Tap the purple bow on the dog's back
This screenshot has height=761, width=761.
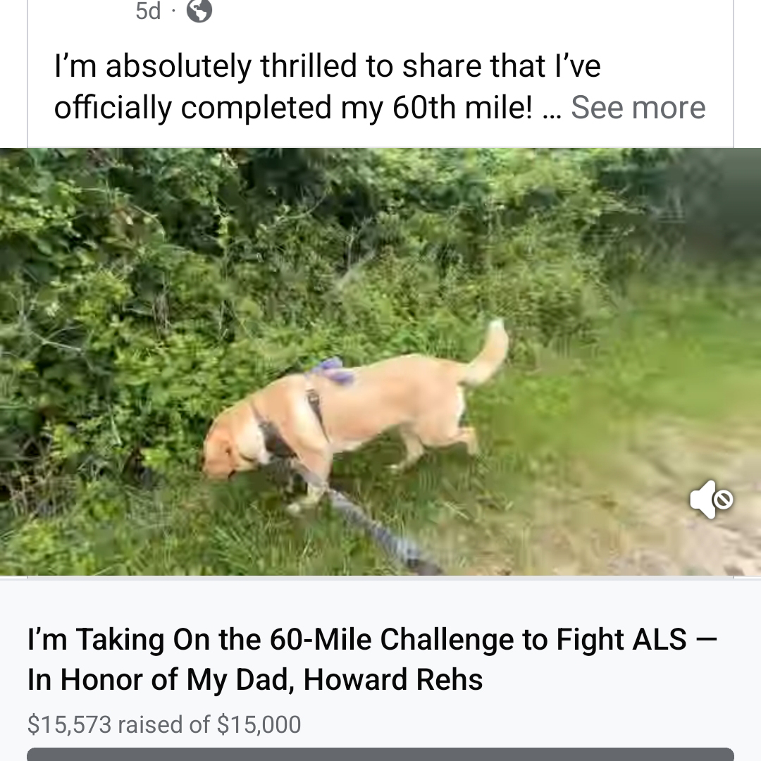tap(332, 370)
